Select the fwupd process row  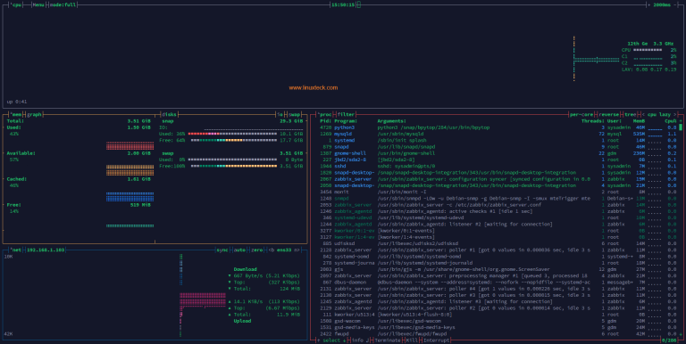click(x=498, y=334)
